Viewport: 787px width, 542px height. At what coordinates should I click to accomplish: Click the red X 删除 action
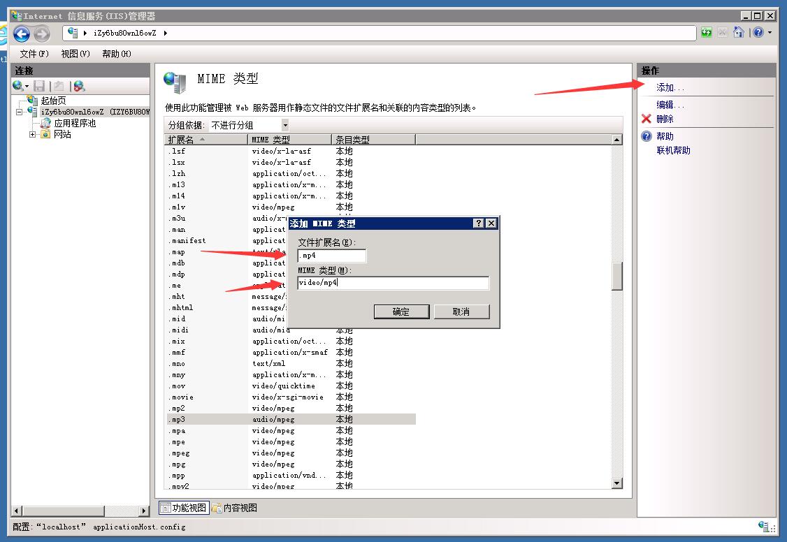(x=647, y=119)
